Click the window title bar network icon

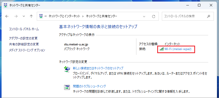(5, 5)
